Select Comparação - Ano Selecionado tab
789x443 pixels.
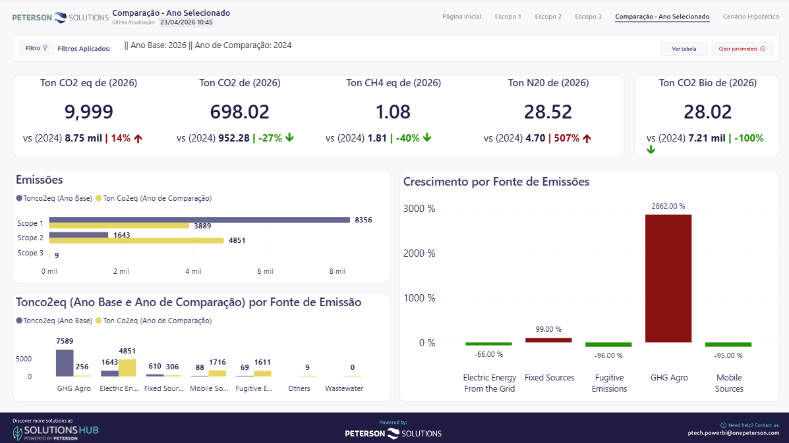(x=662, y=16)
